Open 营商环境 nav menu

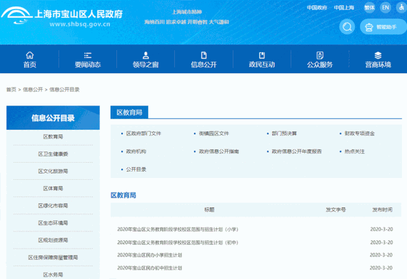coord(378,64)
